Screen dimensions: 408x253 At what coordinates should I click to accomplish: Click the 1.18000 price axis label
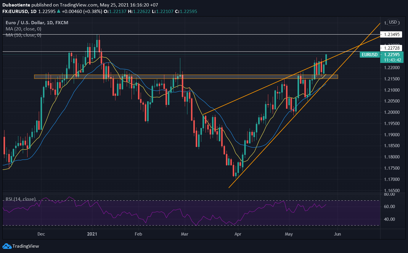[x=391, y=157]
